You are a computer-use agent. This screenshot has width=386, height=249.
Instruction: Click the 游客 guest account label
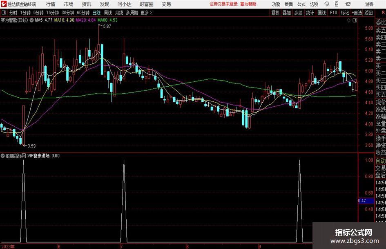pos(369,4)
